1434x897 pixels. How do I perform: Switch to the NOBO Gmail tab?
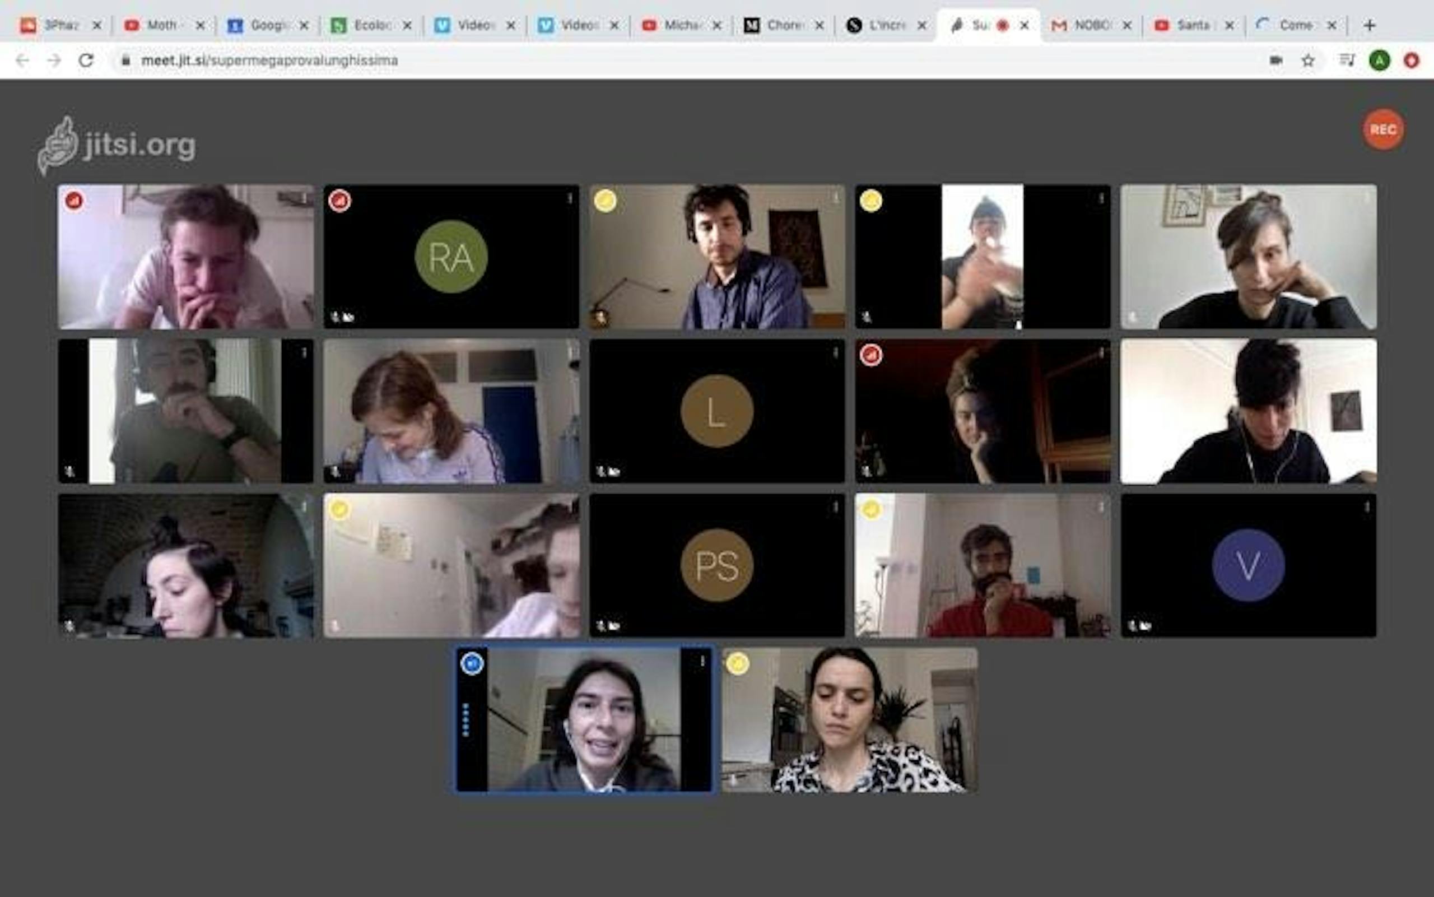tap(1090, 26)
